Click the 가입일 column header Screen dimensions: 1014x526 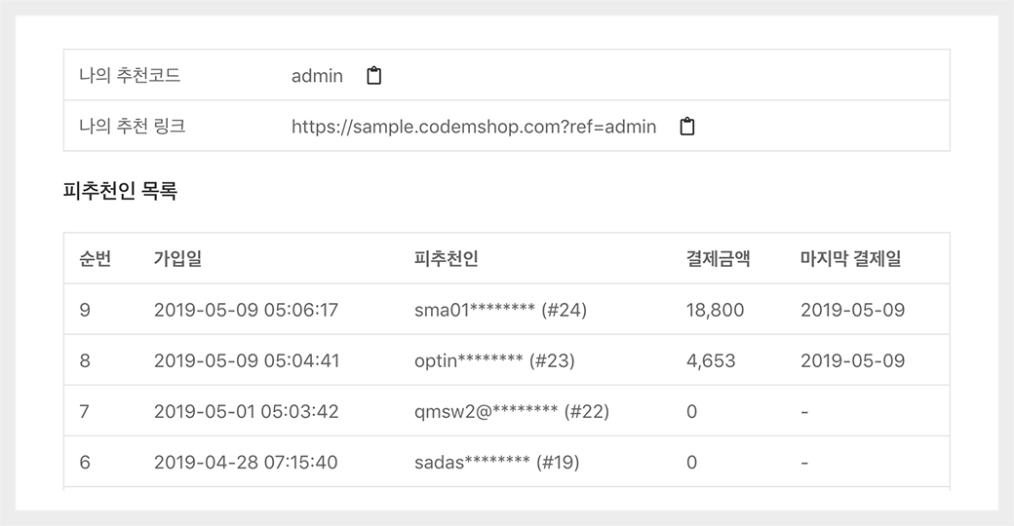click(177, 258)
